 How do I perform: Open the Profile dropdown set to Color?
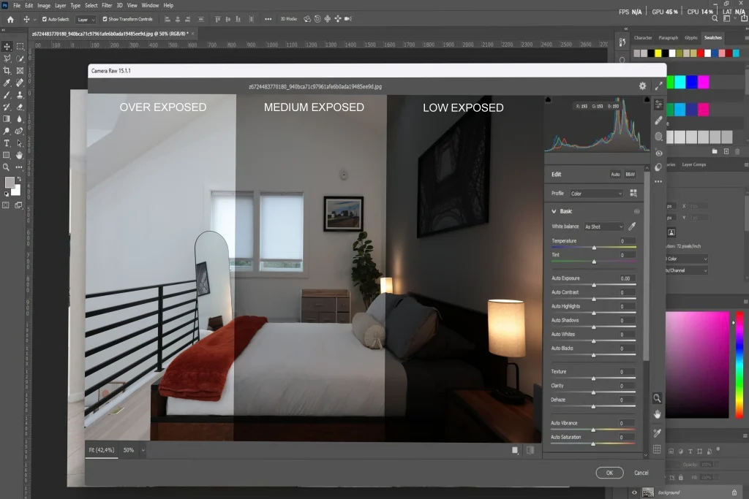(595, 194)
